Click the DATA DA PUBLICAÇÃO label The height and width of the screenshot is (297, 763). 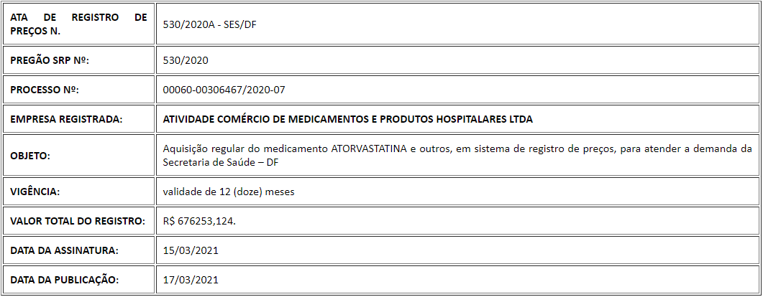tap(64, 280)
